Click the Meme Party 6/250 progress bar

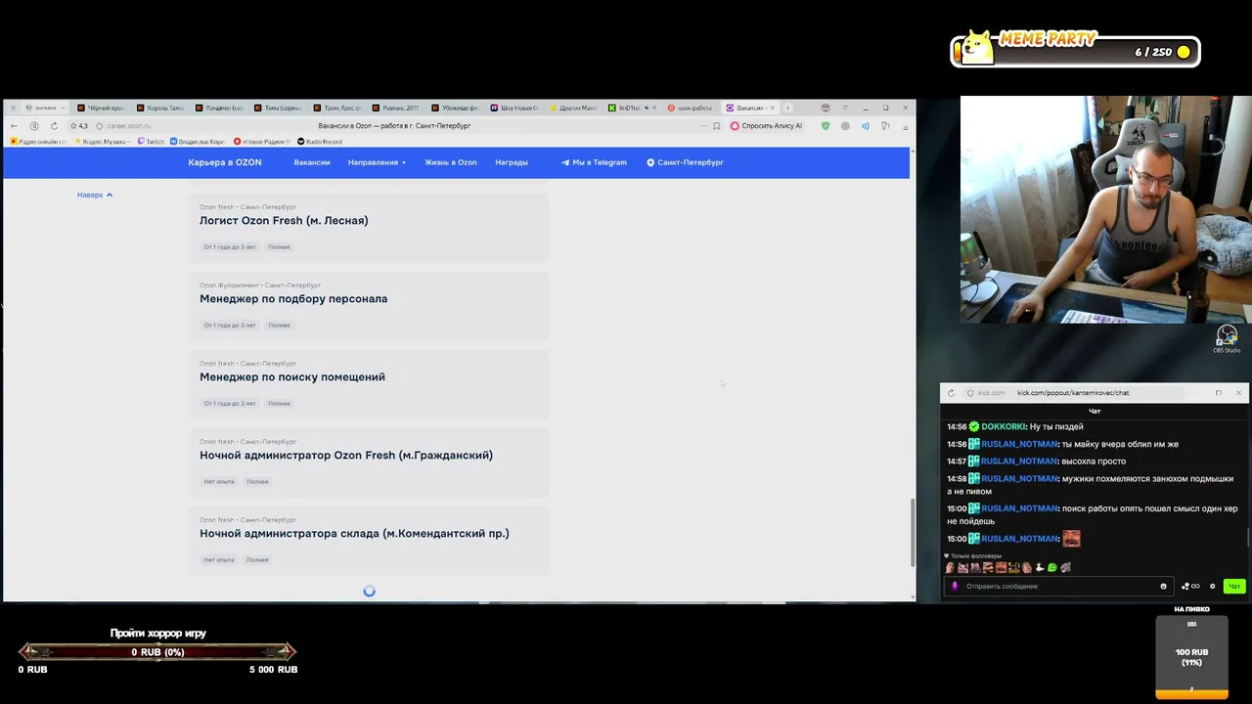coord(1075,52)
